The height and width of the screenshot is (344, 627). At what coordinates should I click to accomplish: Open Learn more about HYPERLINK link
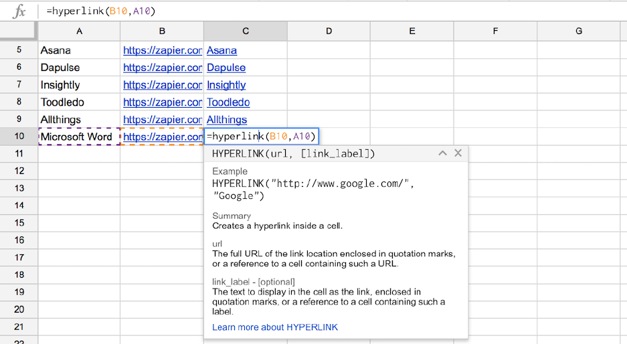[275, 327]
